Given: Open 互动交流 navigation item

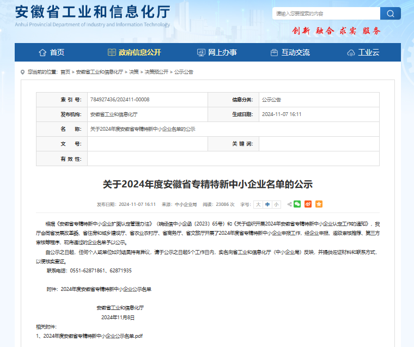Looking at the screenshot, I should click(290, 52).
